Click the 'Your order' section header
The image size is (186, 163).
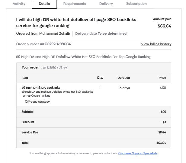30,67
